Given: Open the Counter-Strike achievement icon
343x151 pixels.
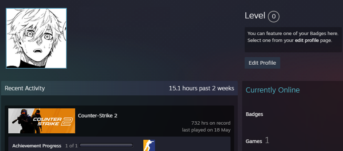Looking at the screenshot, I should (149, 145).
